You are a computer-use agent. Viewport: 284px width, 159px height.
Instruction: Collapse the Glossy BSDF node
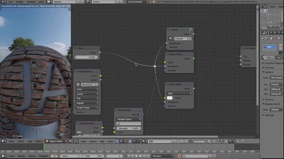(x=167, y=84)
